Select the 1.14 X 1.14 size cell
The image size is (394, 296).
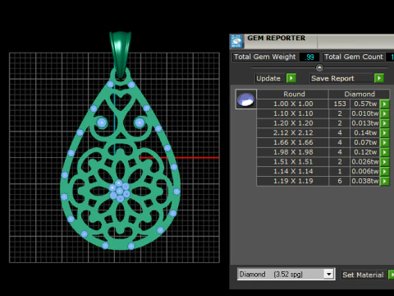tap(293, 171)
